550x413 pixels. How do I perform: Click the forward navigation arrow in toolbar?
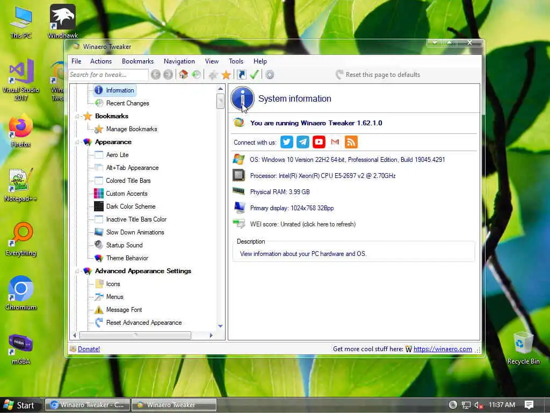168,74
